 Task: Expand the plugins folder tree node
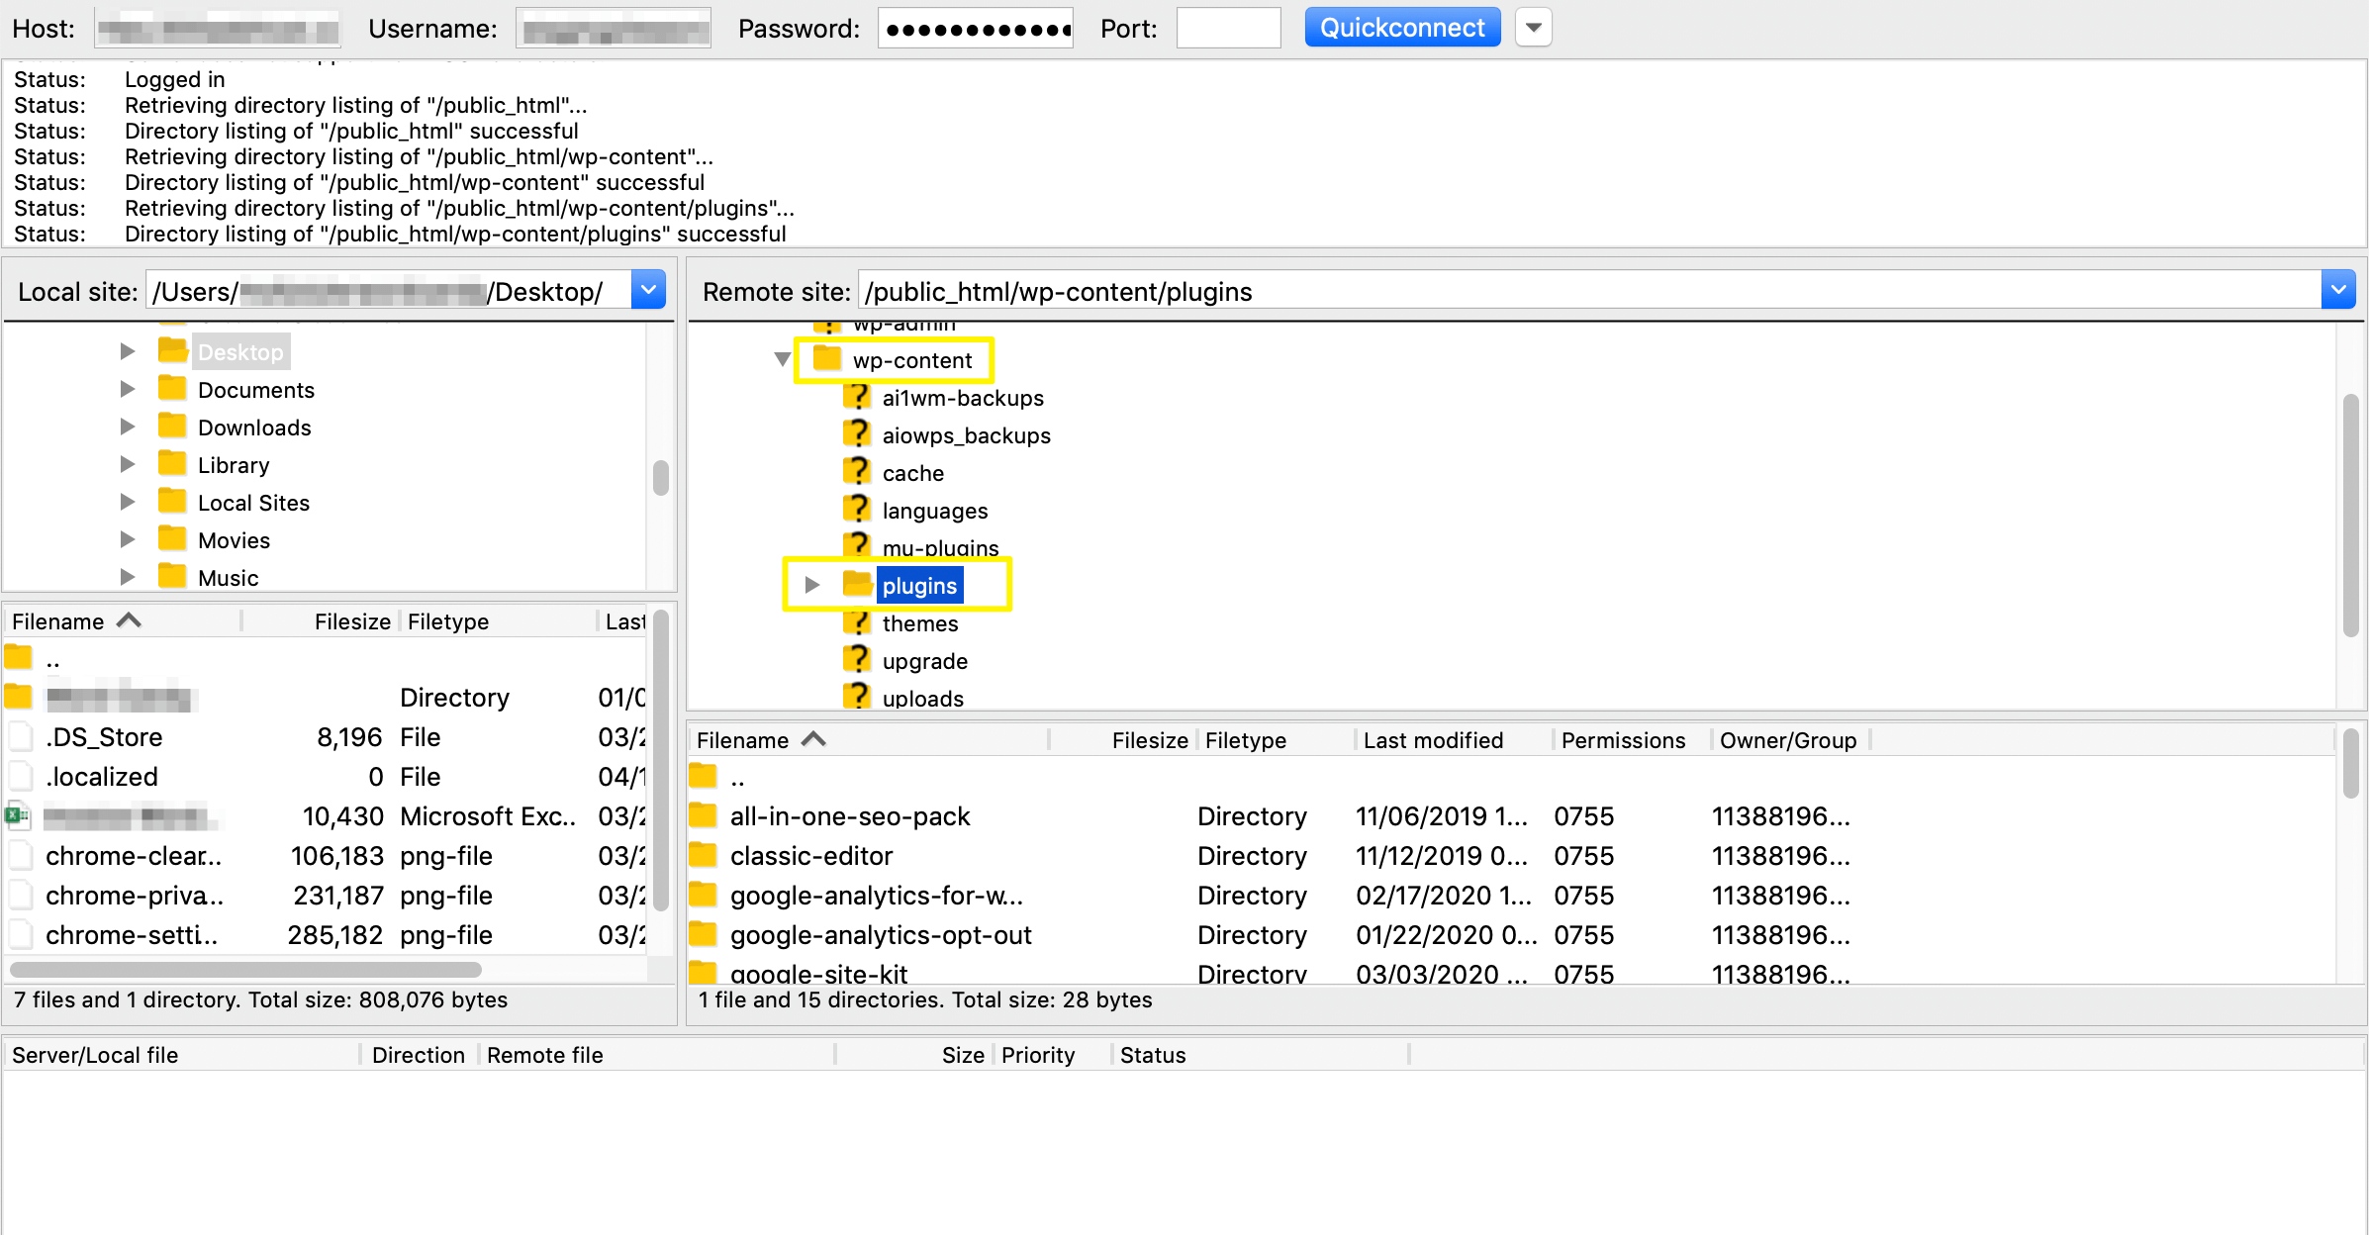click(811, 585)
